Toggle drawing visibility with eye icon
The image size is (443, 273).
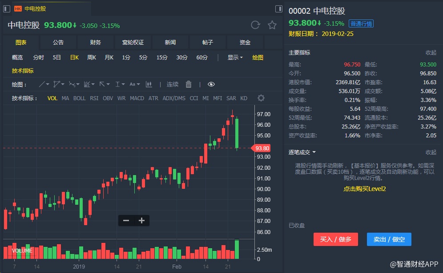click(x=211, y=84)
